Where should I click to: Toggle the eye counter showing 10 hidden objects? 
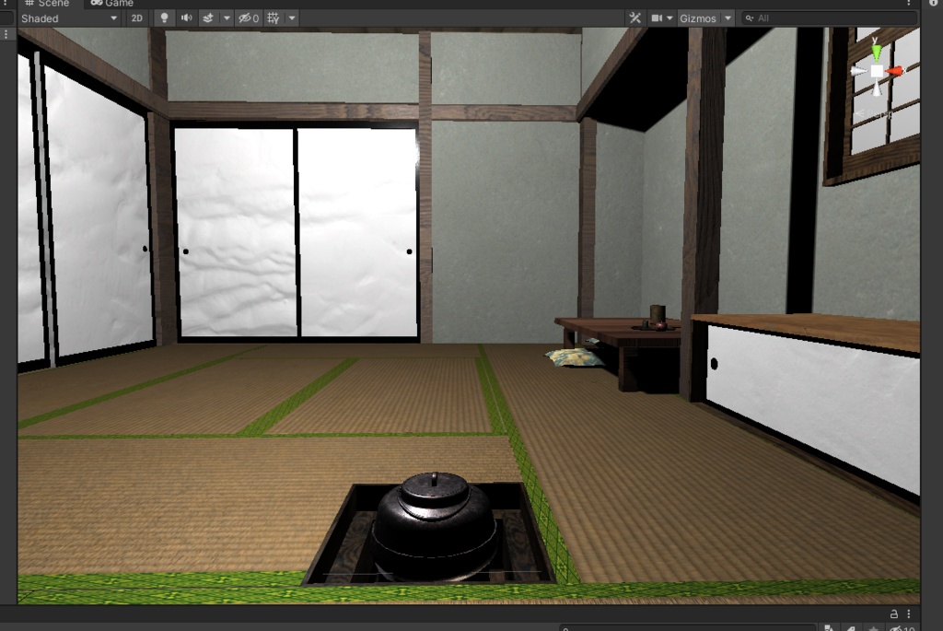[900, 628]
